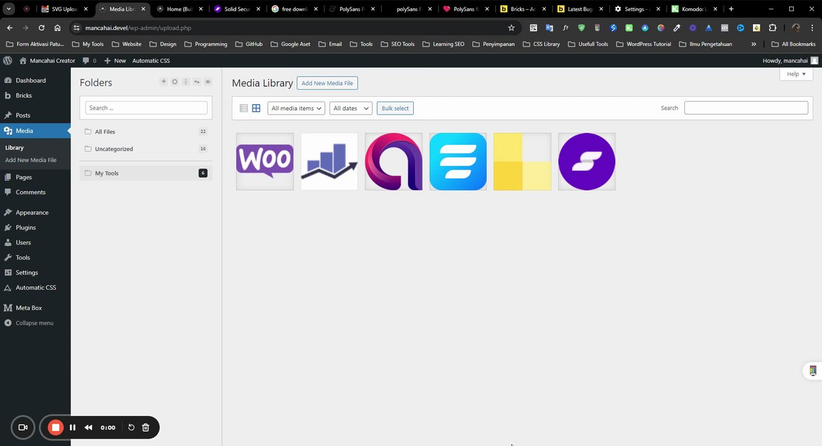The height and width of the screenshot is (446, 822).
Task: Open the yellow squares thumbnail
Action: point(522,162)
